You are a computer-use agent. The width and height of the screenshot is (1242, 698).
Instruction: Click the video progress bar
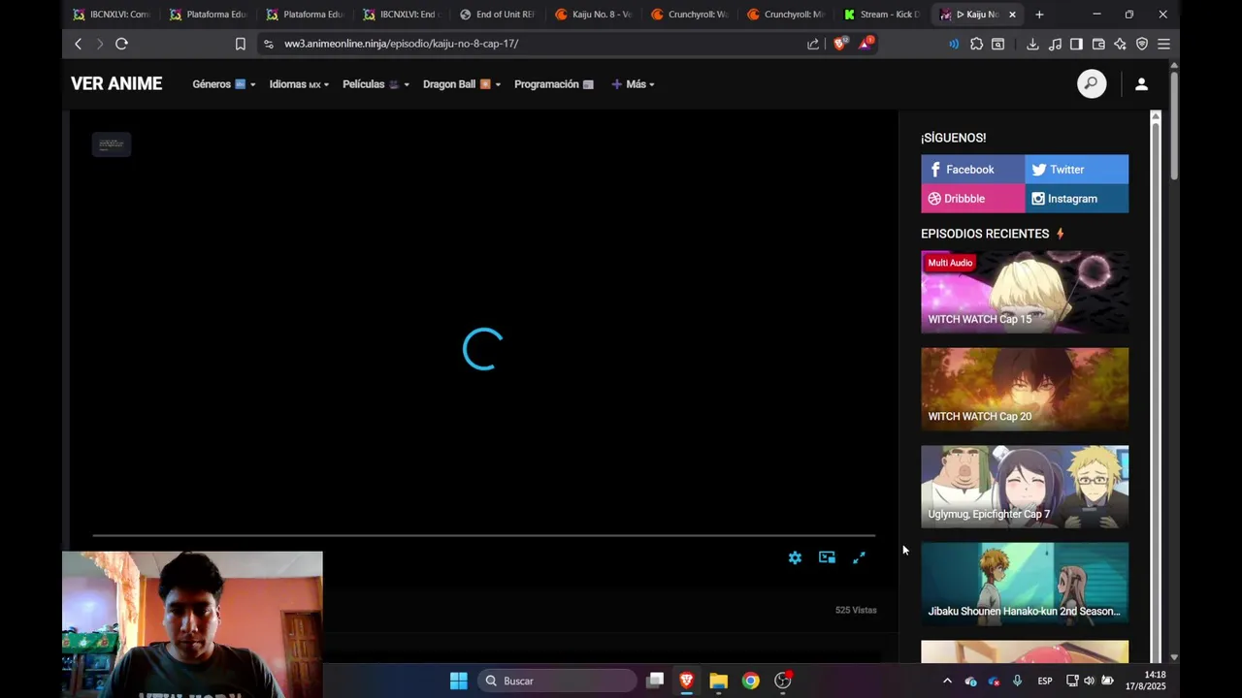(483, 535)
